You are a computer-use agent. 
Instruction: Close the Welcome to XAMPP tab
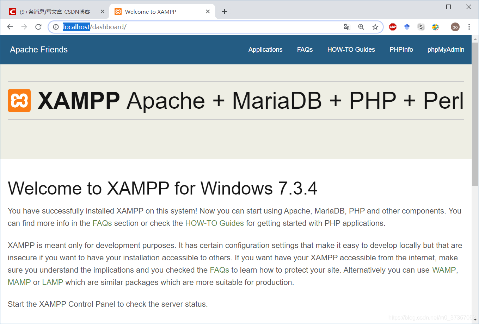208,12
